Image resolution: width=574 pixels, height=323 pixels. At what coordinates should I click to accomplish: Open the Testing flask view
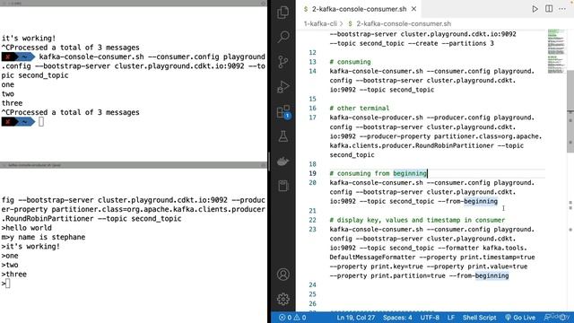(x=283, y=136)
